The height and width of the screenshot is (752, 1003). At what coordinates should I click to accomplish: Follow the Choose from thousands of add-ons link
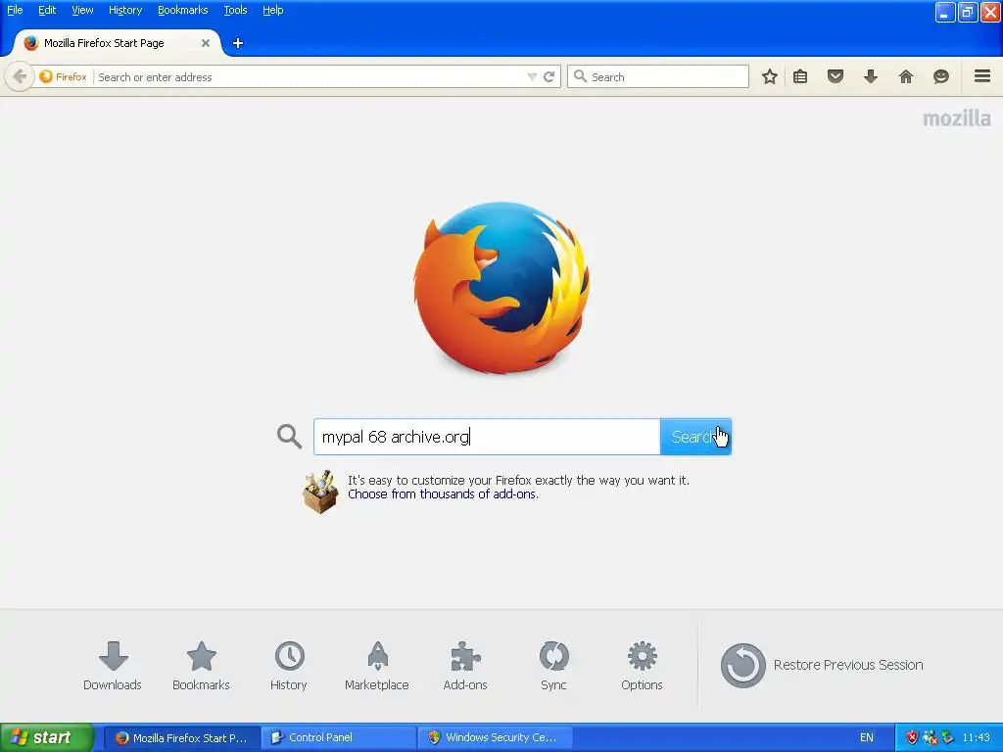pos(443,494)
